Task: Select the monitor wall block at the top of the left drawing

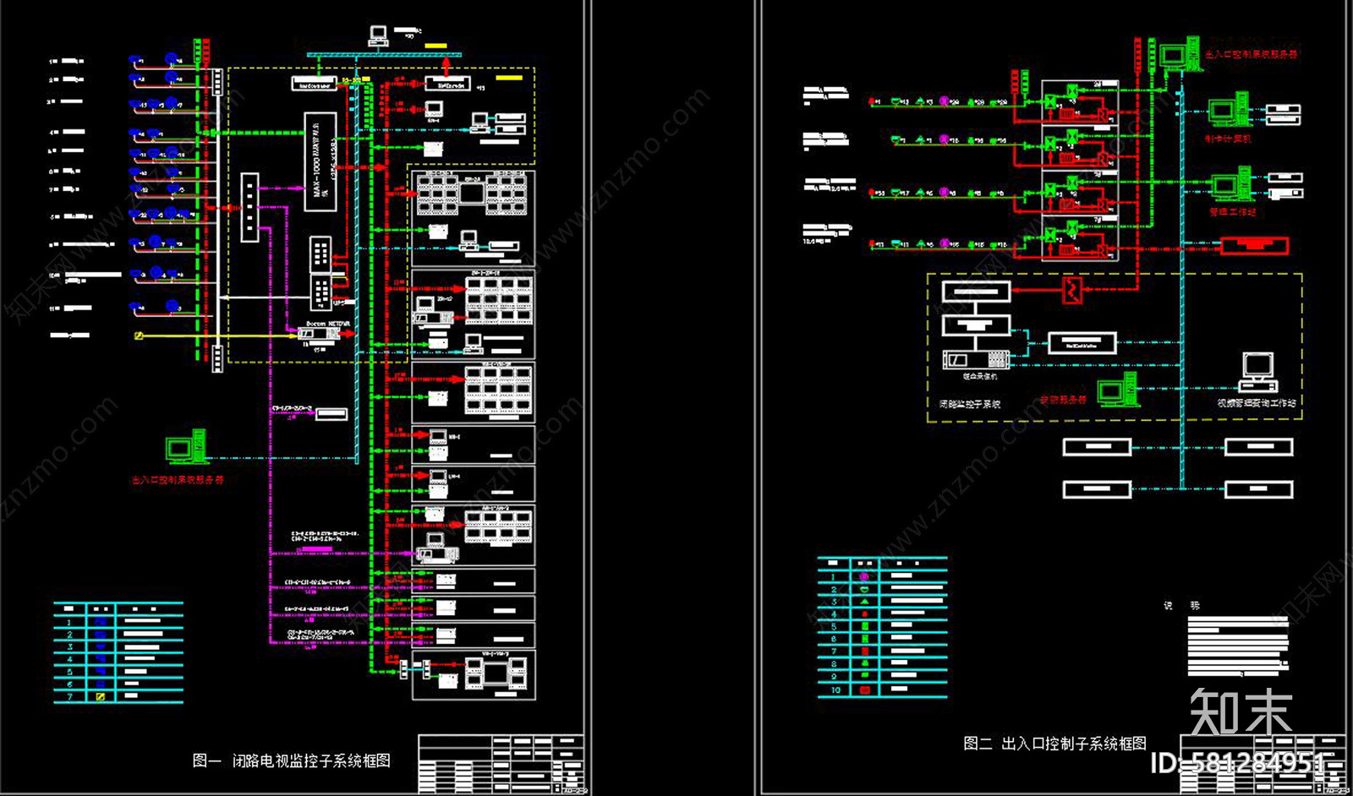Action: pyautogui.click(x=472, y=193)
